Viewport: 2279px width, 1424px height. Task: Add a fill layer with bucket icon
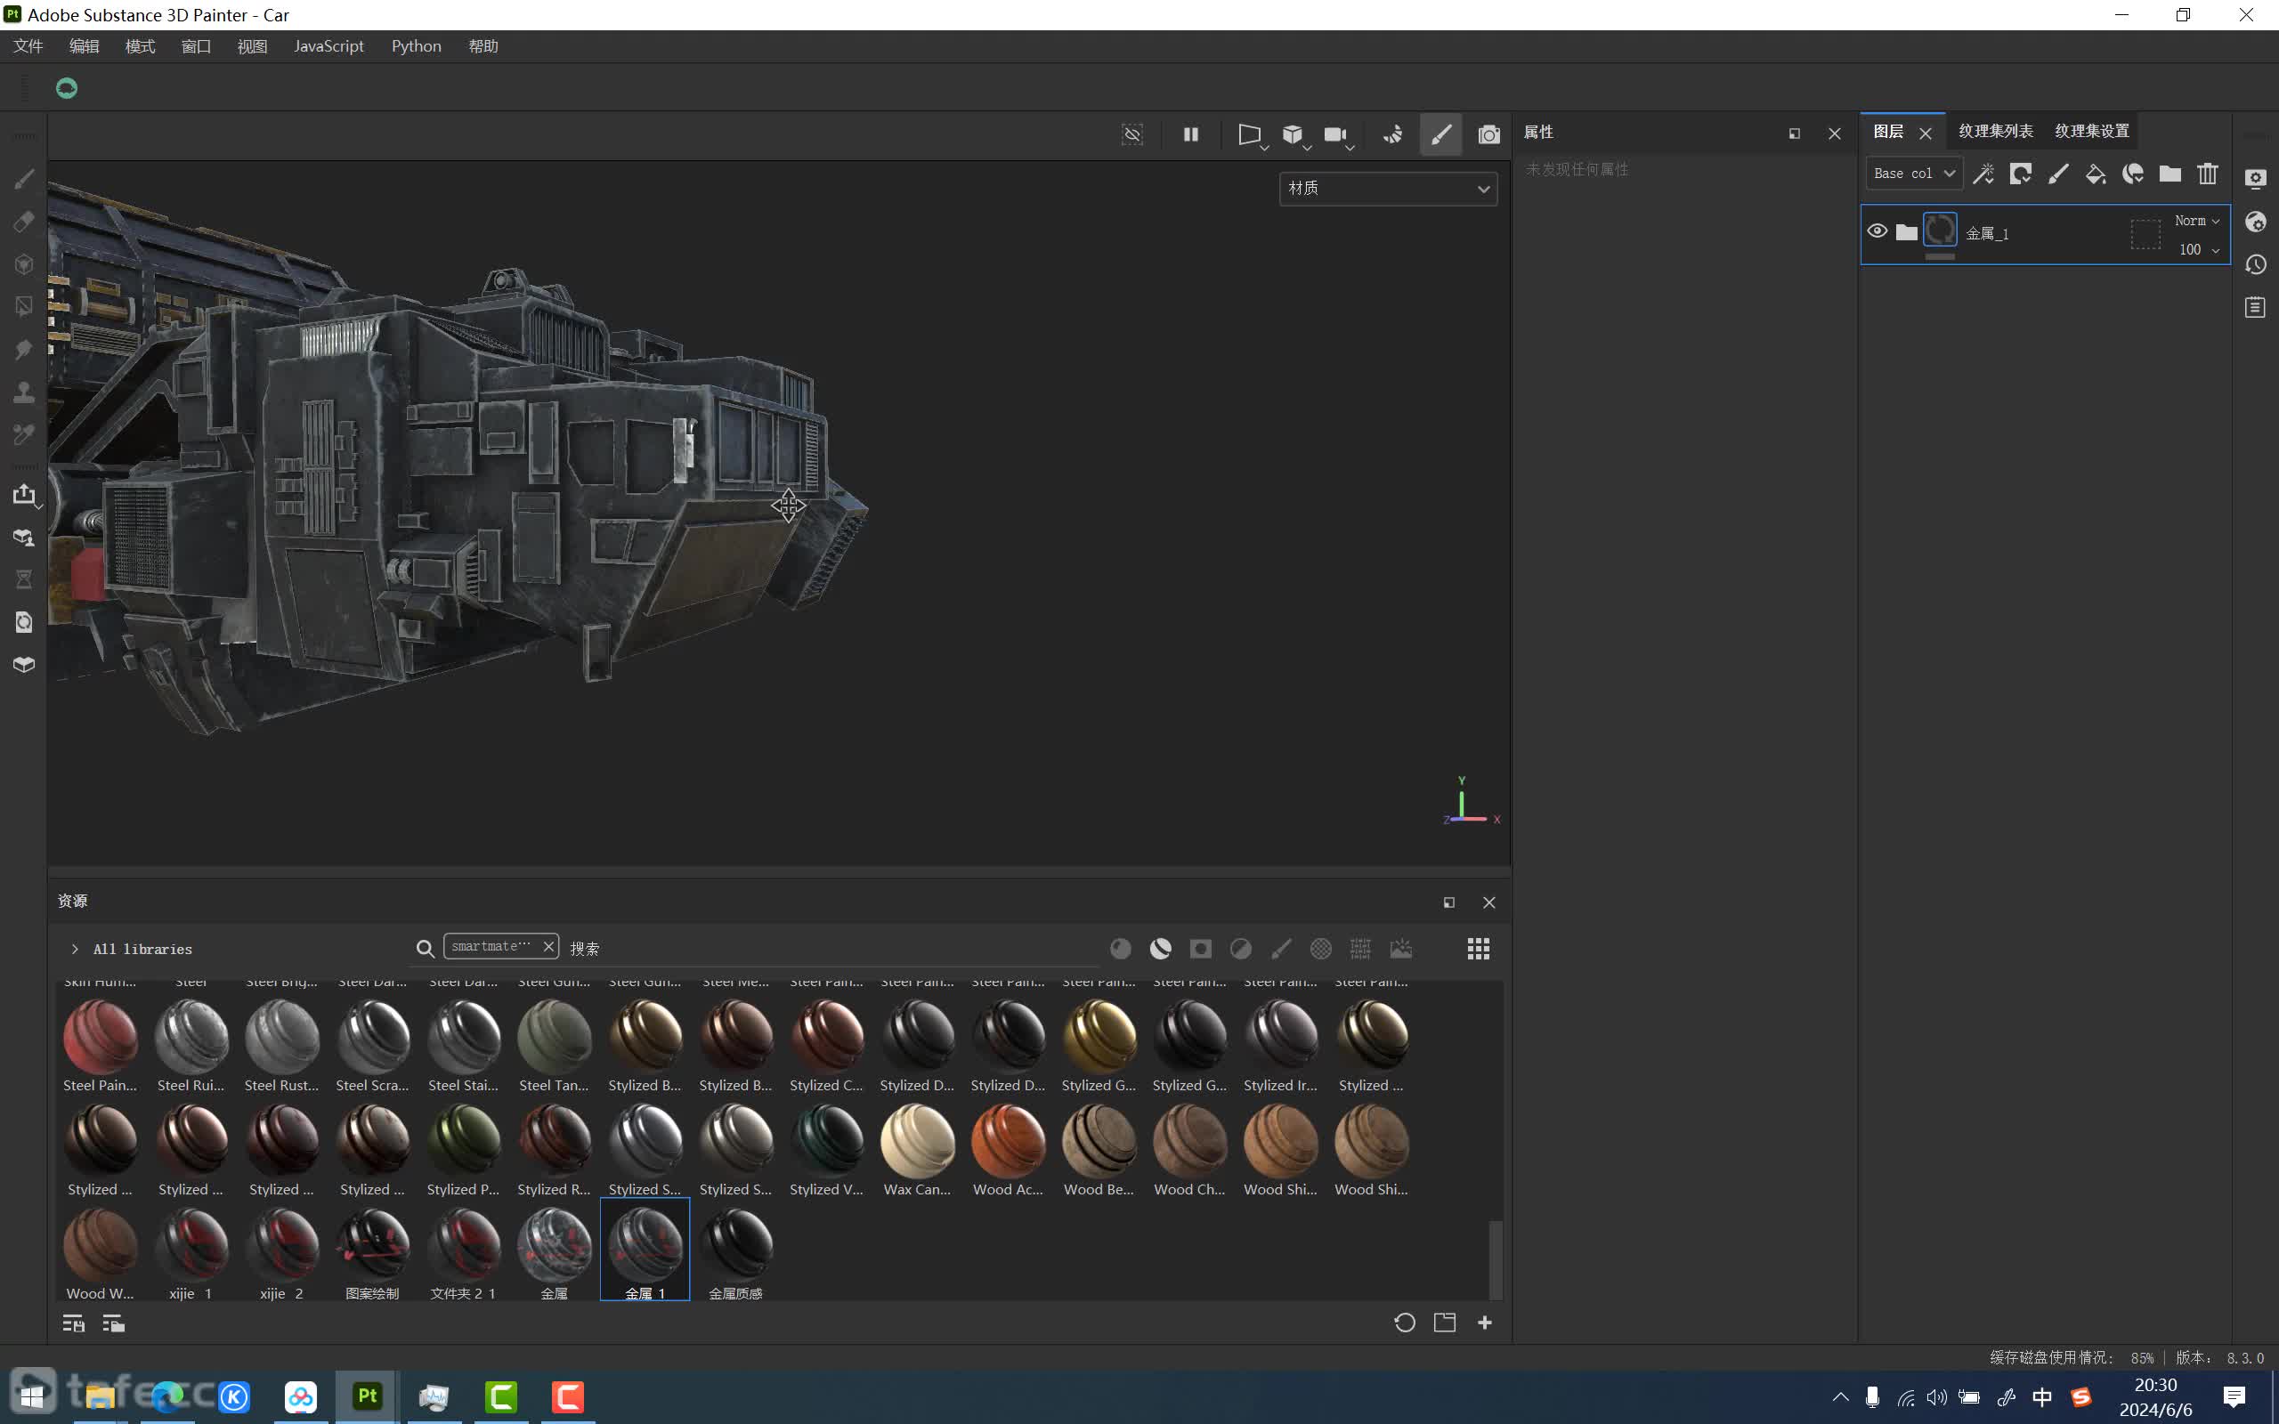(2096, 174)
